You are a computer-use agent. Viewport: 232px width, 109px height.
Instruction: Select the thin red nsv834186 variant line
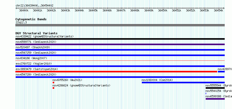point(120,60)
